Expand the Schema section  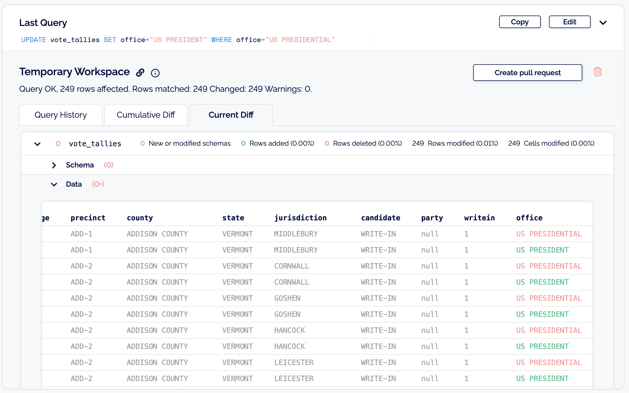tap(54, 165)
